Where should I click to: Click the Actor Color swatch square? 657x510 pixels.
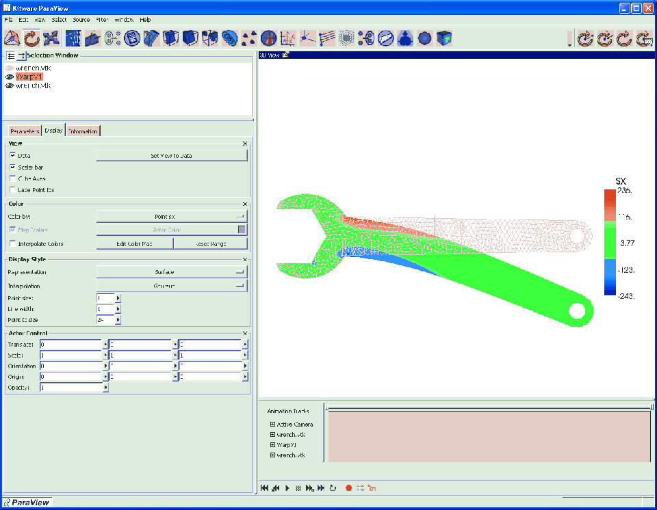tap(242, 230)
